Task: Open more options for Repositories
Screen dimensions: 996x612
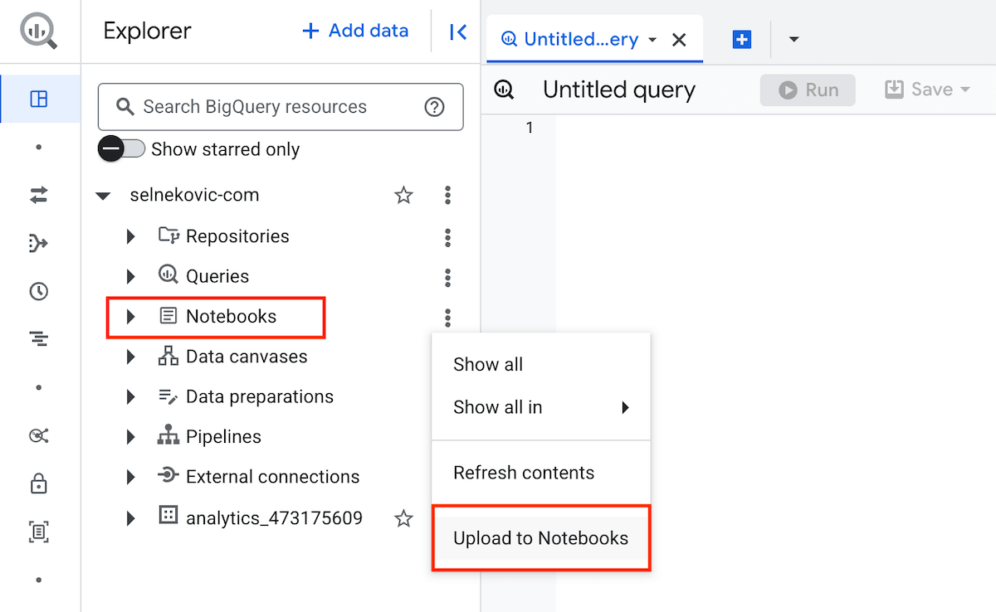Action: [x=448, y=236]
